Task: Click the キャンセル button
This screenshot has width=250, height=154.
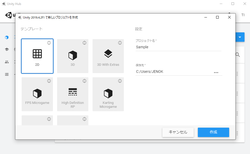Action: point(178,132)
